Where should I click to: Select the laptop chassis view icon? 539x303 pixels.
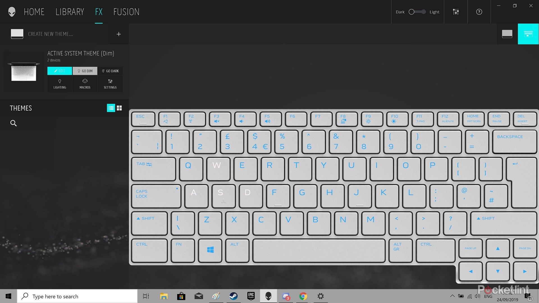pos(507,34)
